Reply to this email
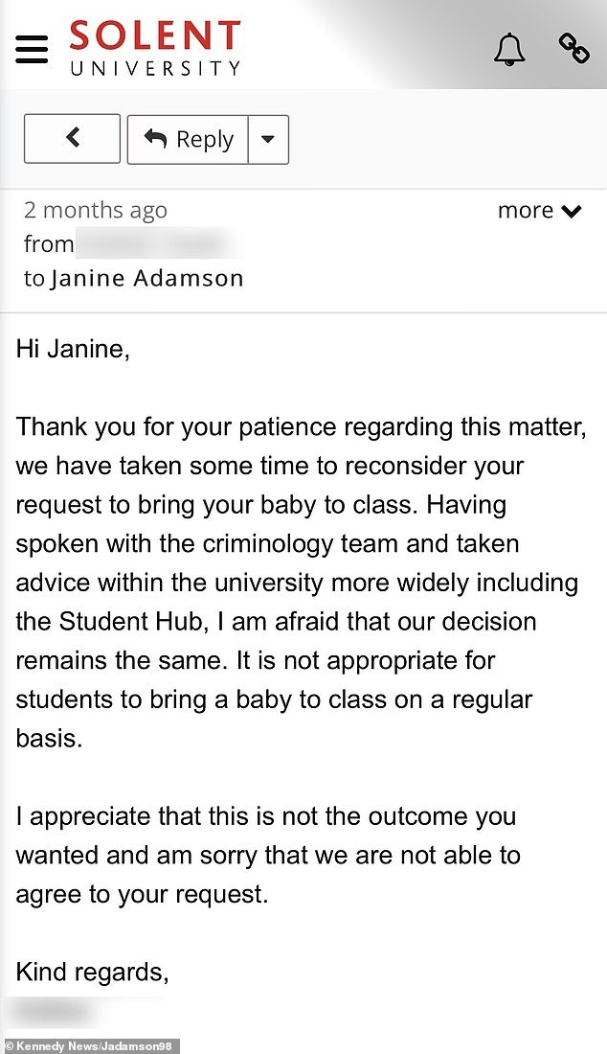 point(189,139)
